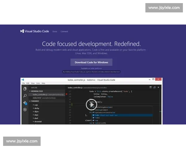Click the EXPLORE panel heading
This screenshot has width=186, height=149.
[x=34, y=88]
